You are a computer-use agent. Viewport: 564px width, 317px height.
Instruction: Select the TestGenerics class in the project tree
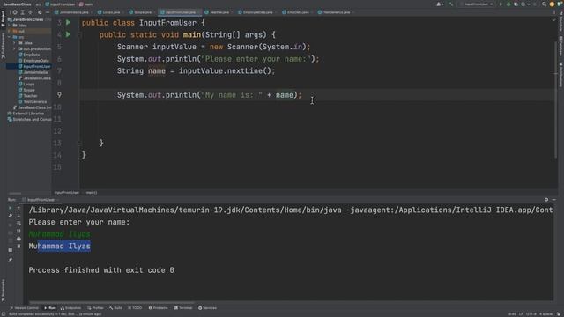pyautogui.click(x=33, y=102)
